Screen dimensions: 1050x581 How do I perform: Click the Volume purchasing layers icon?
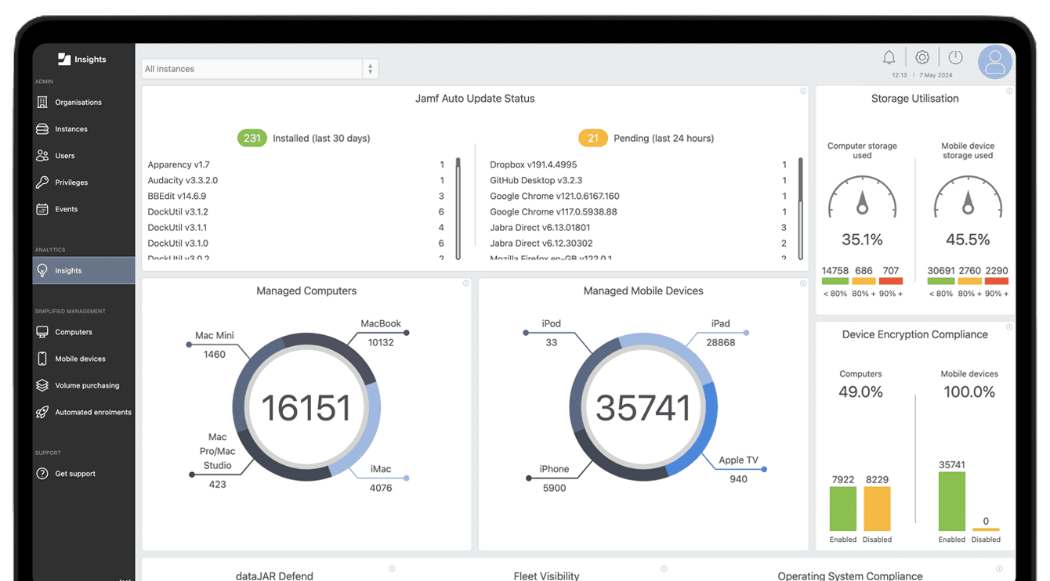(x=42, y=385)
